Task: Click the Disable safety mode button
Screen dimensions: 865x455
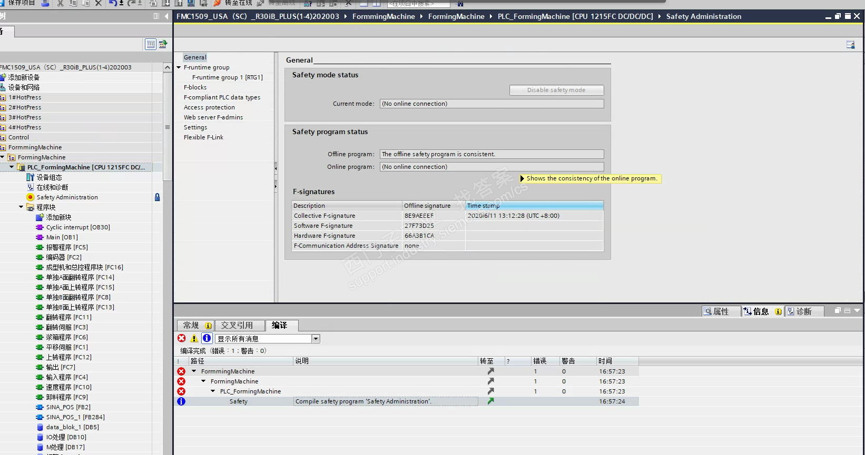Action: tap(556, 90)
